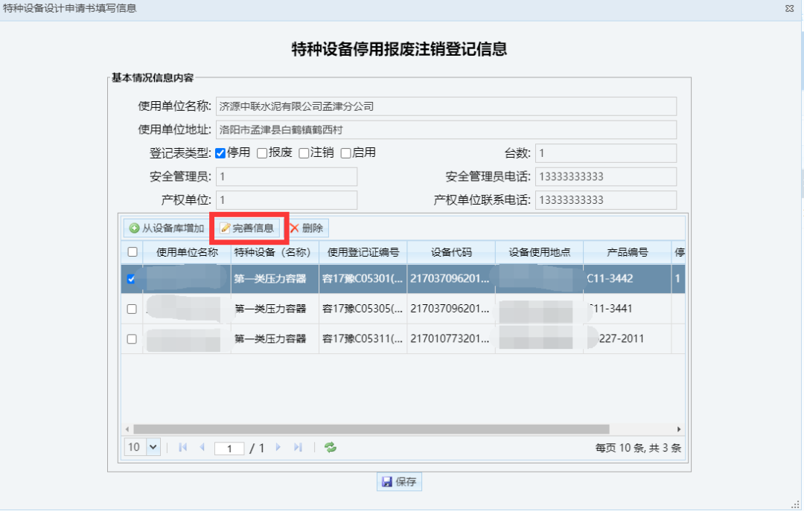The width and height of the screenshot is (804, 511).
Task: Save the form with 保存 button
Action: (400, 482)
